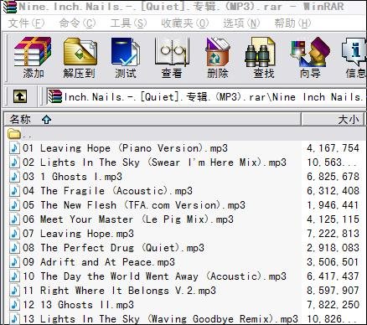Click the 添加 (Add) toolbar icon
This screenshot has height=325, width=367.
point(33,58)
